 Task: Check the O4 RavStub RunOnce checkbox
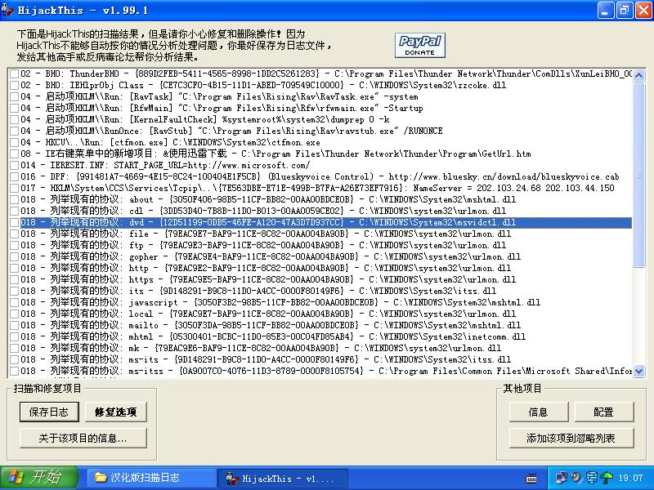[x=14, y=131]
